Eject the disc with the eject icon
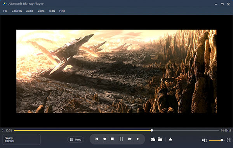This screenshot has height=148, width=233. 170,139
